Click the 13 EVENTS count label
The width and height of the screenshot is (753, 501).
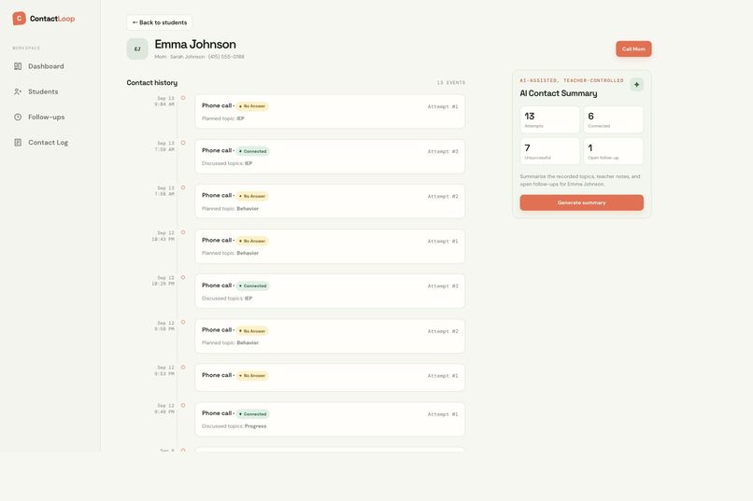coord(451,83)
